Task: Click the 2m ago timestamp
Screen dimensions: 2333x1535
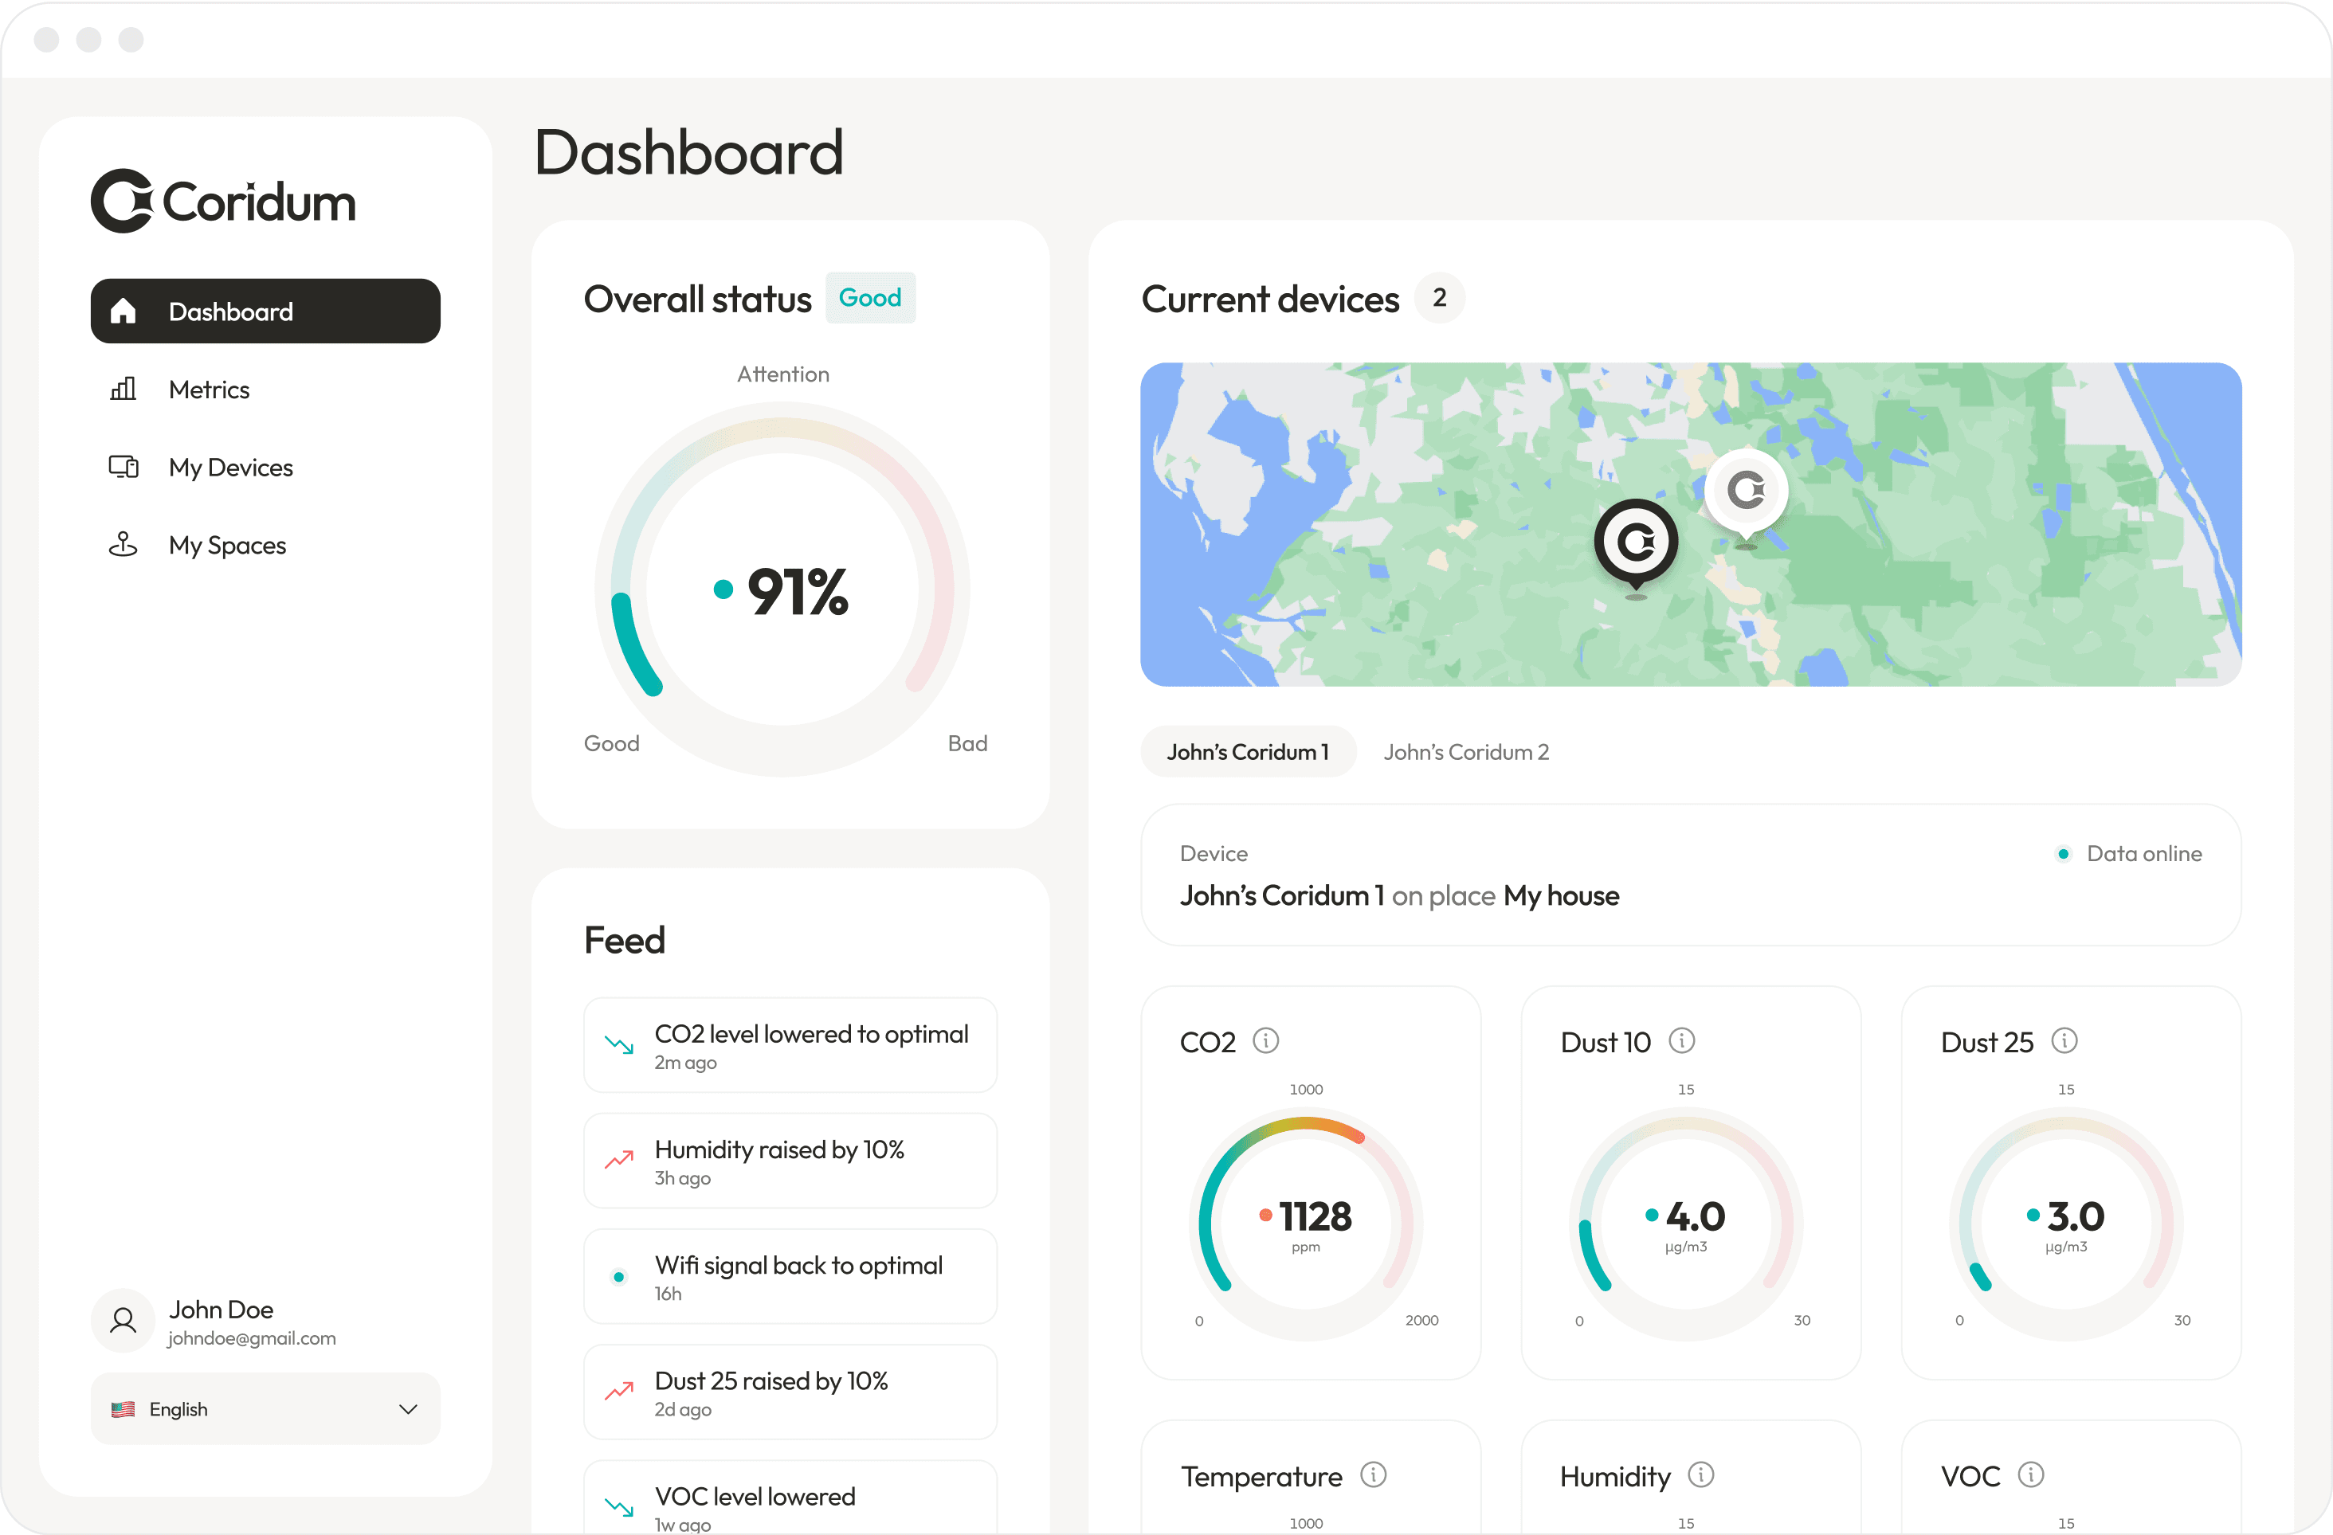Action: tap(685, 1063)
